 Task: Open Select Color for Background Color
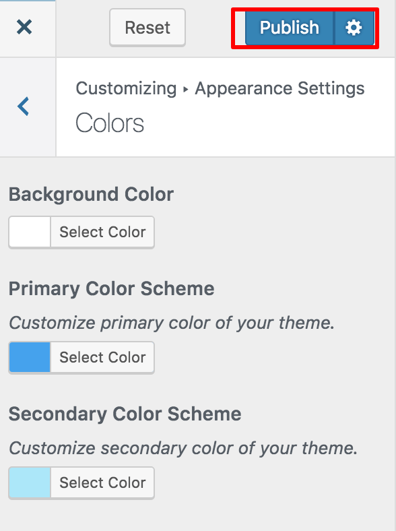pyautogui.click(x=102, y=232)
